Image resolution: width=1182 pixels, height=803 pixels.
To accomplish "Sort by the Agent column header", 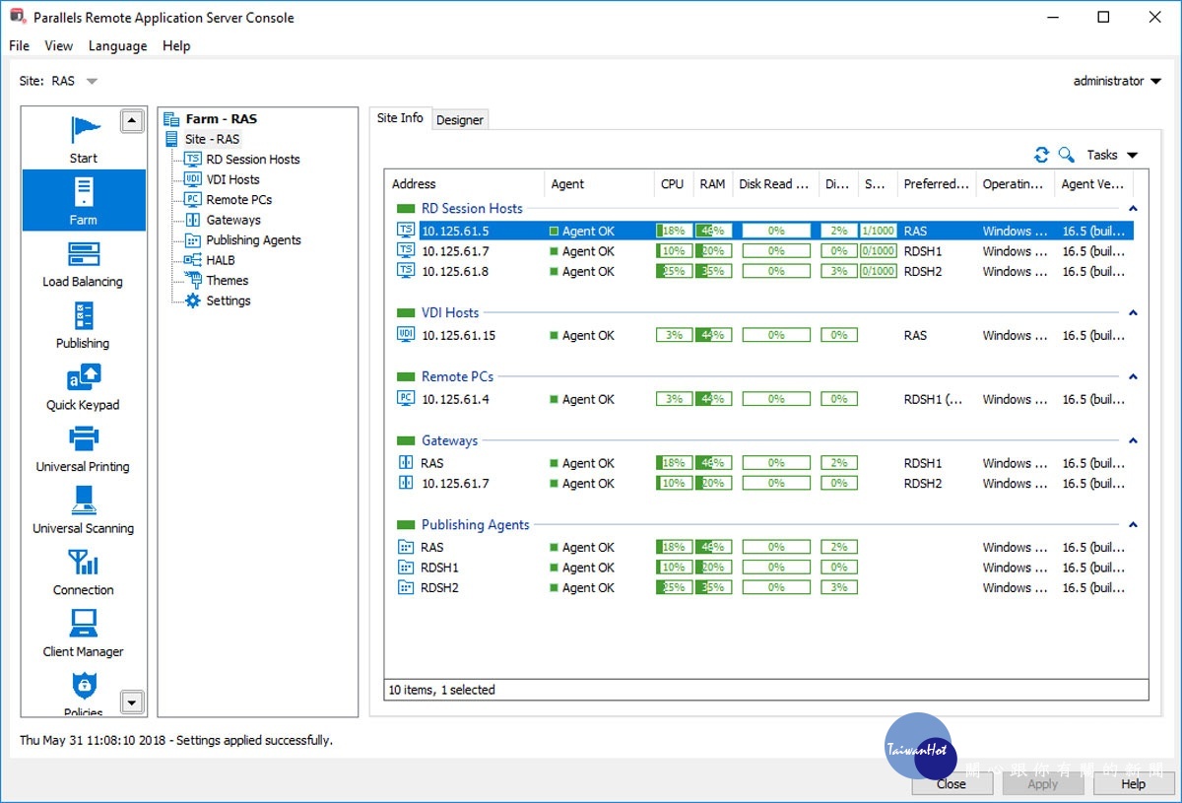I will click(x=598, y=184).
